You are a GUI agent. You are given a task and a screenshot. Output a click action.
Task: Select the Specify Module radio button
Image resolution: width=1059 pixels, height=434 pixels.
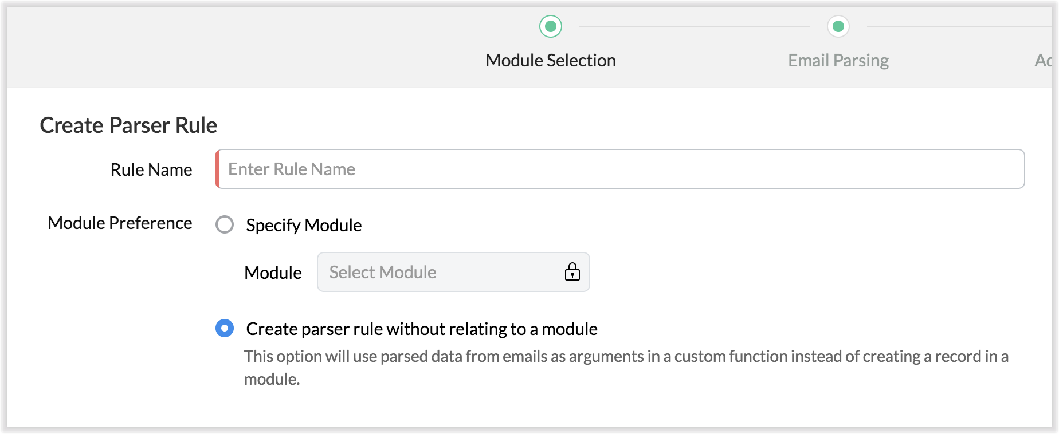pos(225,224)
